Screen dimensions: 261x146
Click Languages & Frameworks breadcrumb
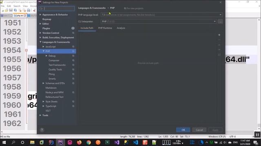[92, 8]
